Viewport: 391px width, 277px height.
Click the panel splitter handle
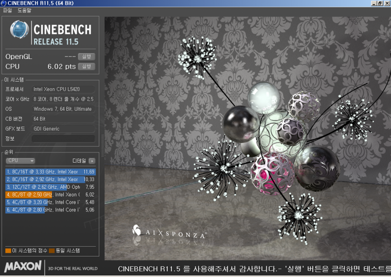(102, 145)
